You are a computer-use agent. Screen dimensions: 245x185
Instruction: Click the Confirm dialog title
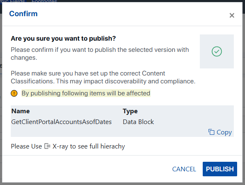[24, 14]
